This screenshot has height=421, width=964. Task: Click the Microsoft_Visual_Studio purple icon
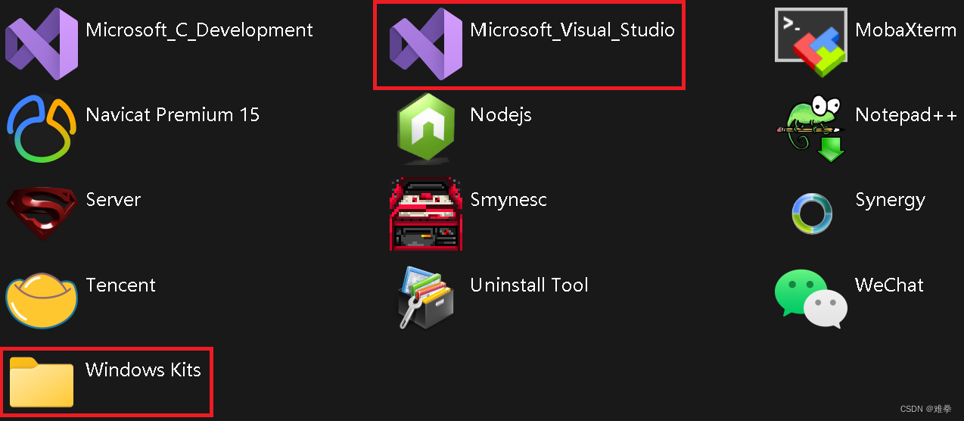coord(426,43)
